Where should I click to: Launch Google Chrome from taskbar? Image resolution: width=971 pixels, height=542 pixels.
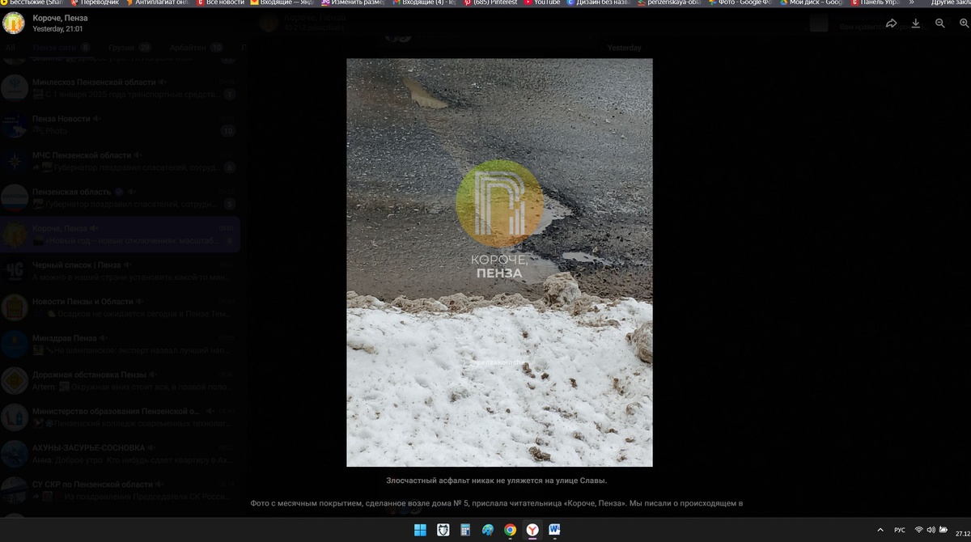pos(510,530)
